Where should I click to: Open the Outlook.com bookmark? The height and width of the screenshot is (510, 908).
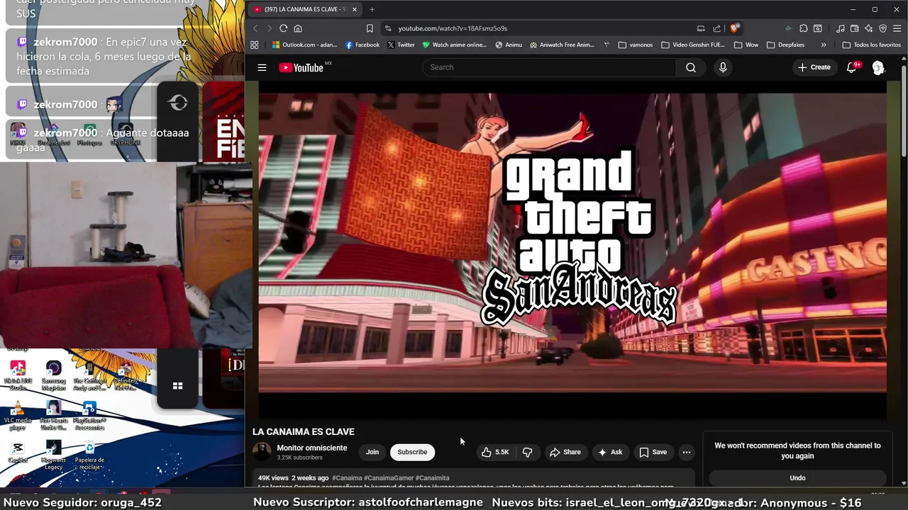pyautogui.click(x=305, y=45)
